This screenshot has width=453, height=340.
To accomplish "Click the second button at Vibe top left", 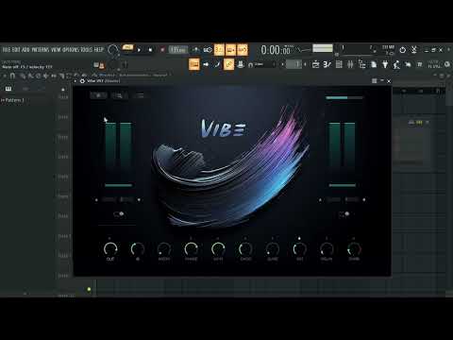I will (x=119, y=95).
